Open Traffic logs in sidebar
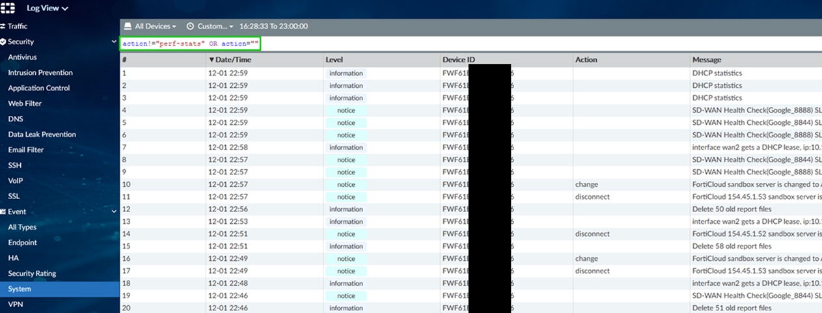 [18, 26]
